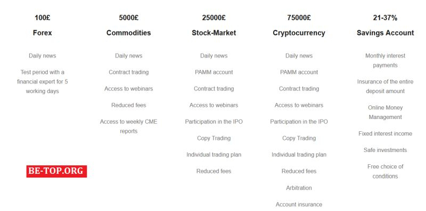The width and height of the screenshot is (426, 211).
Task: Open the Stock-Market plan heading
Action: [214, 33]
